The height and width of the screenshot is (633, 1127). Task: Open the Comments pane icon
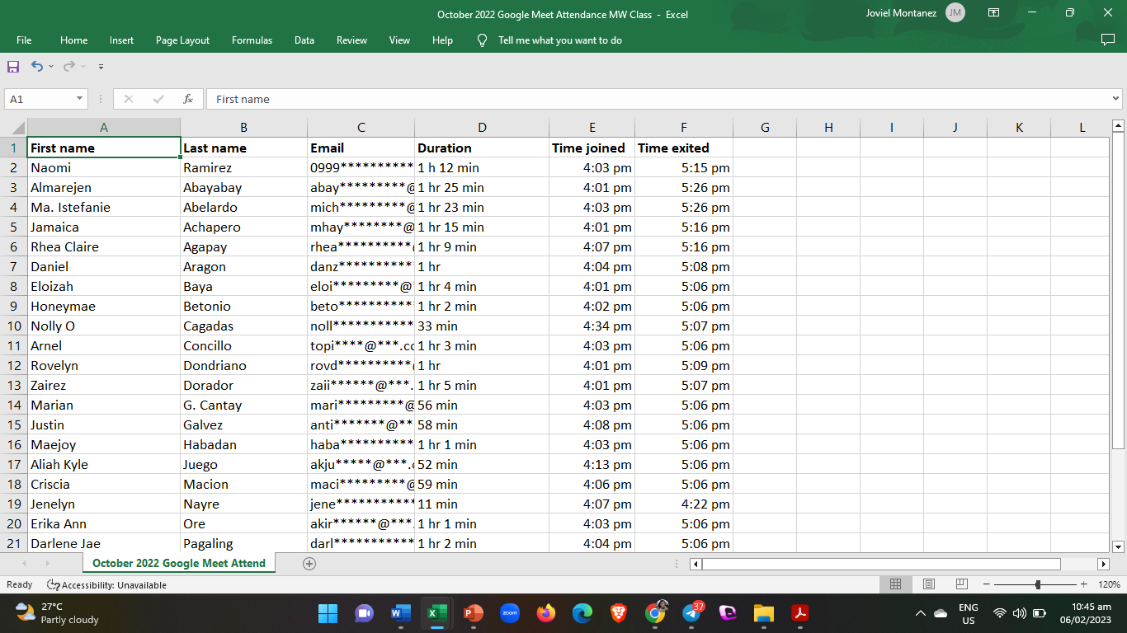coord(1107,40)
